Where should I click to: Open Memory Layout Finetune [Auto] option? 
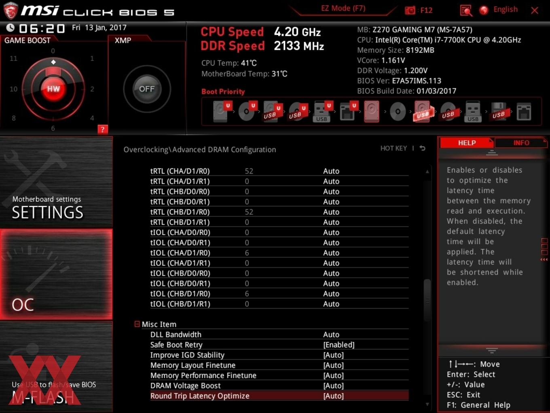tap(333, 365)
